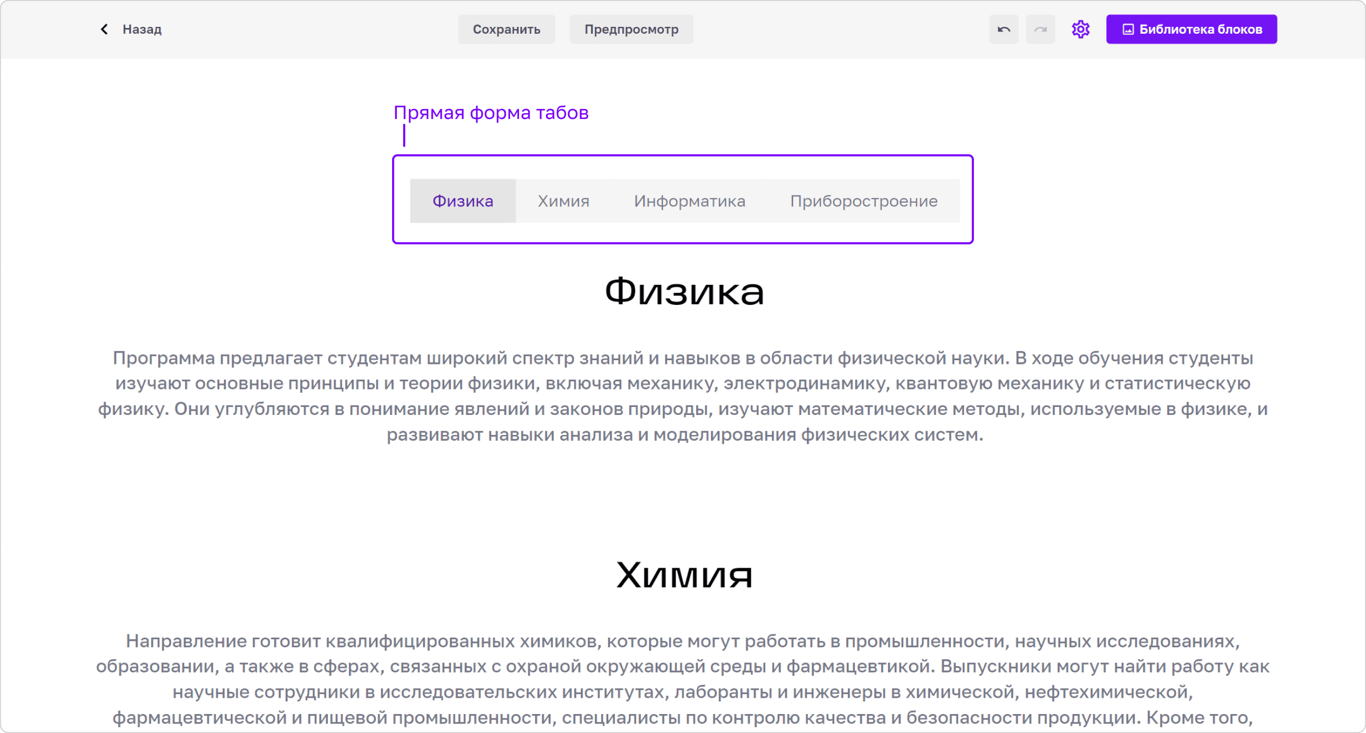Save the page with Сохранить

pos(506,29)
